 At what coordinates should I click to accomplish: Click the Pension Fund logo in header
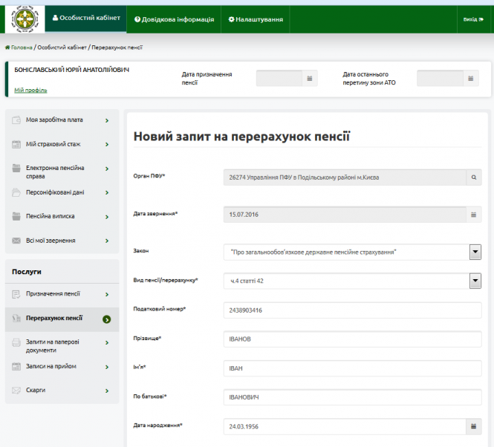click(x=24, y=19)
